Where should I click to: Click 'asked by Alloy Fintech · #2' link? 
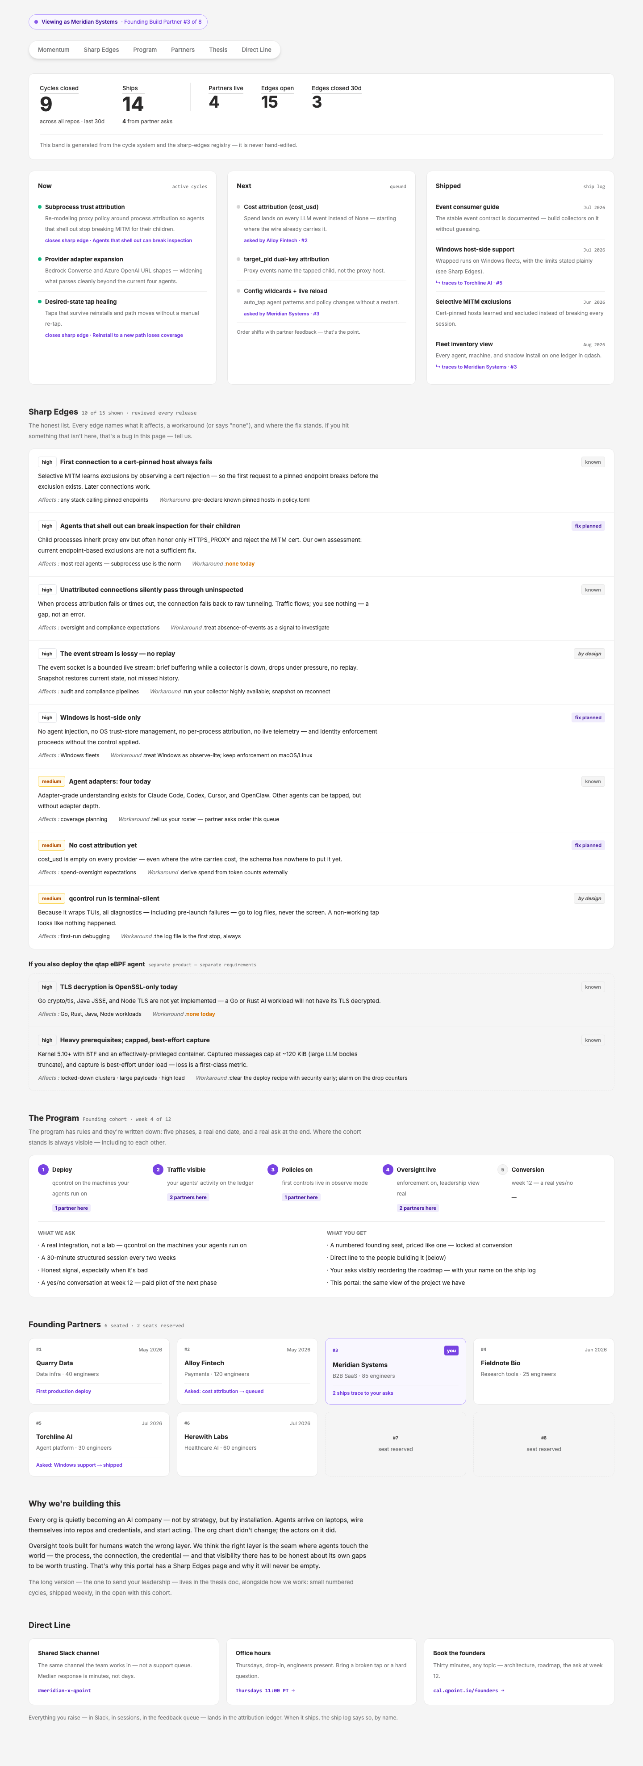pyautogui.click(x=276, y=241)
